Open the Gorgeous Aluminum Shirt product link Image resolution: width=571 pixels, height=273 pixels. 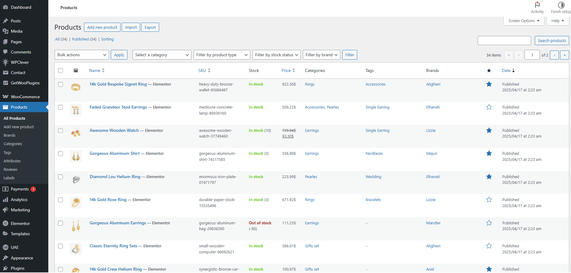point(114,154)
